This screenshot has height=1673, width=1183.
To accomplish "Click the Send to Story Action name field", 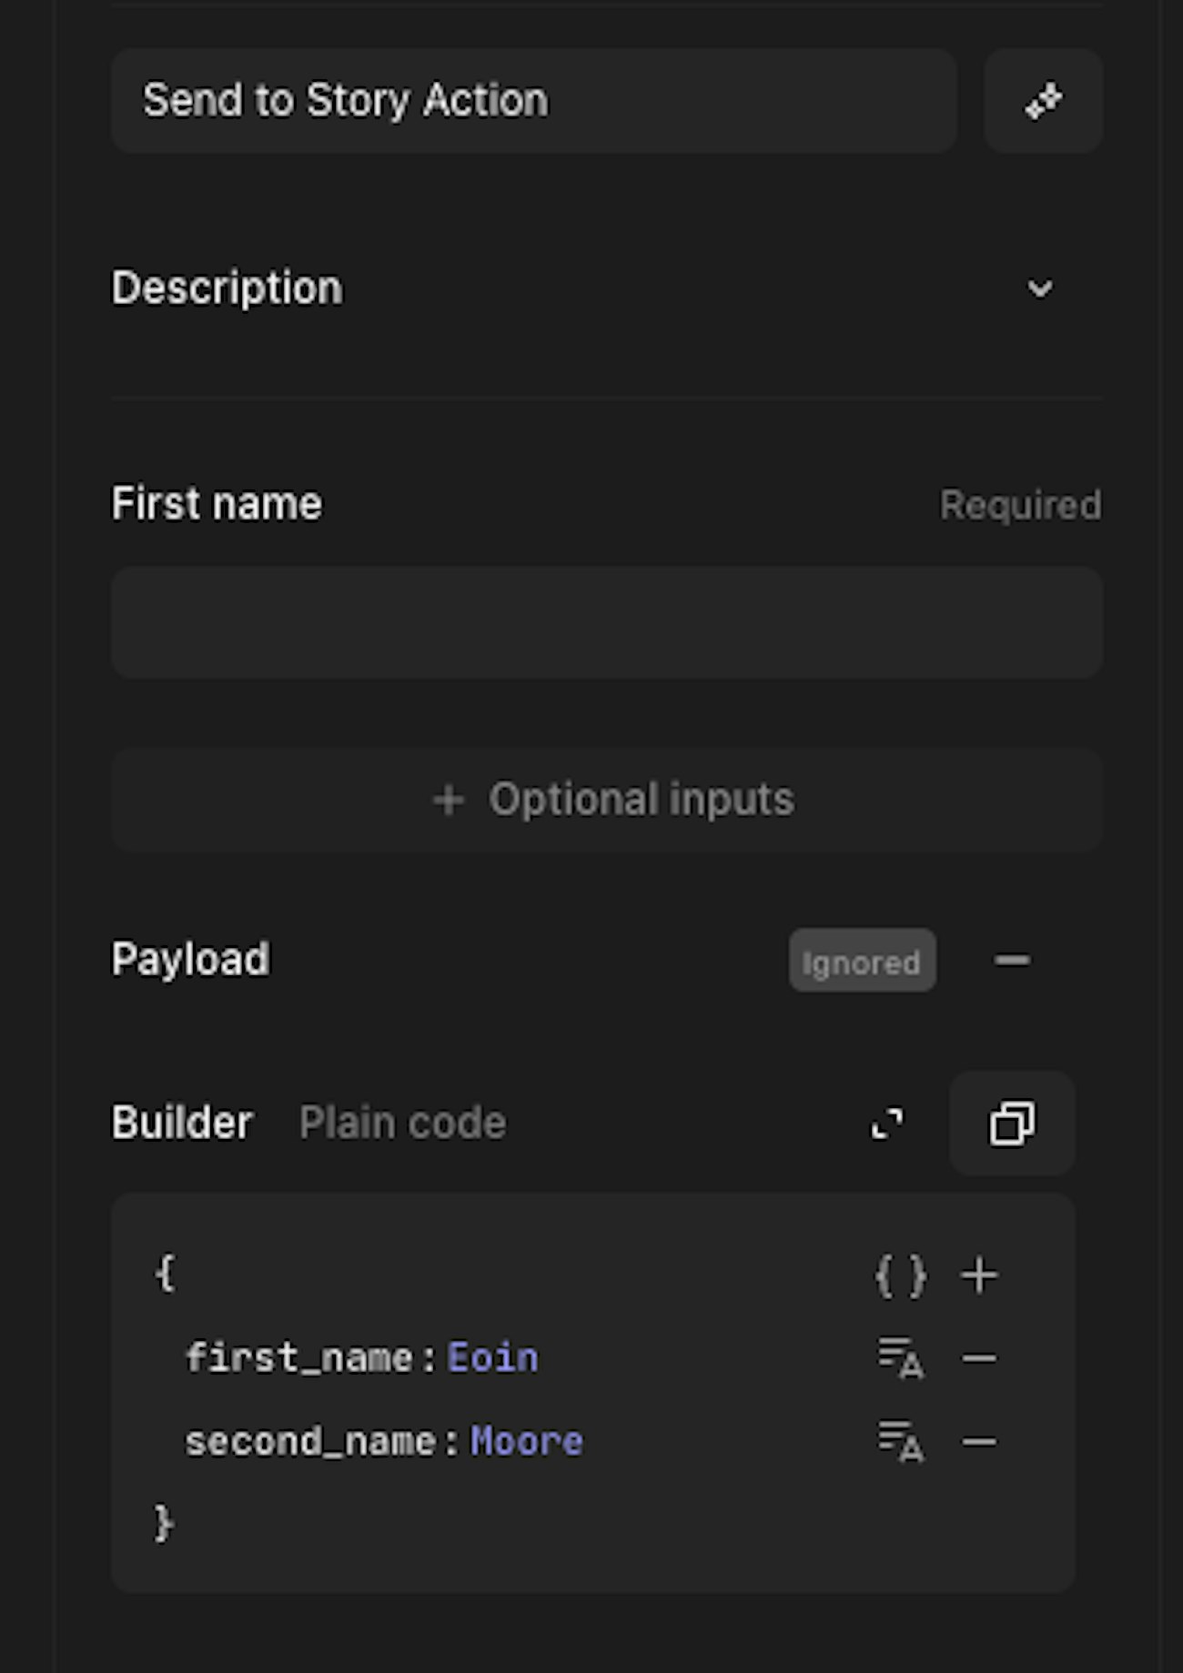I will coord(533,101).
